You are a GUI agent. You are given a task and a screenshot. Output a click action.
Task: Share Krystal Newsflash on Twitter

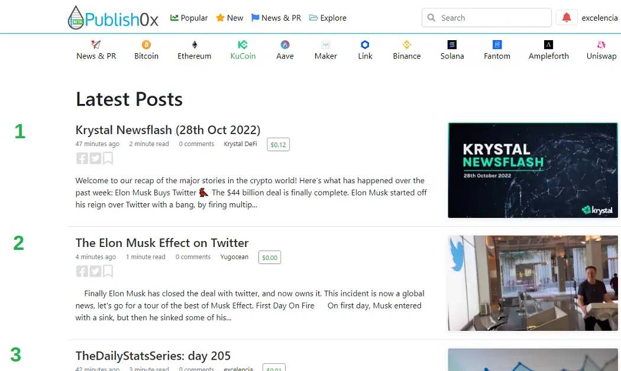pos(95,158)
